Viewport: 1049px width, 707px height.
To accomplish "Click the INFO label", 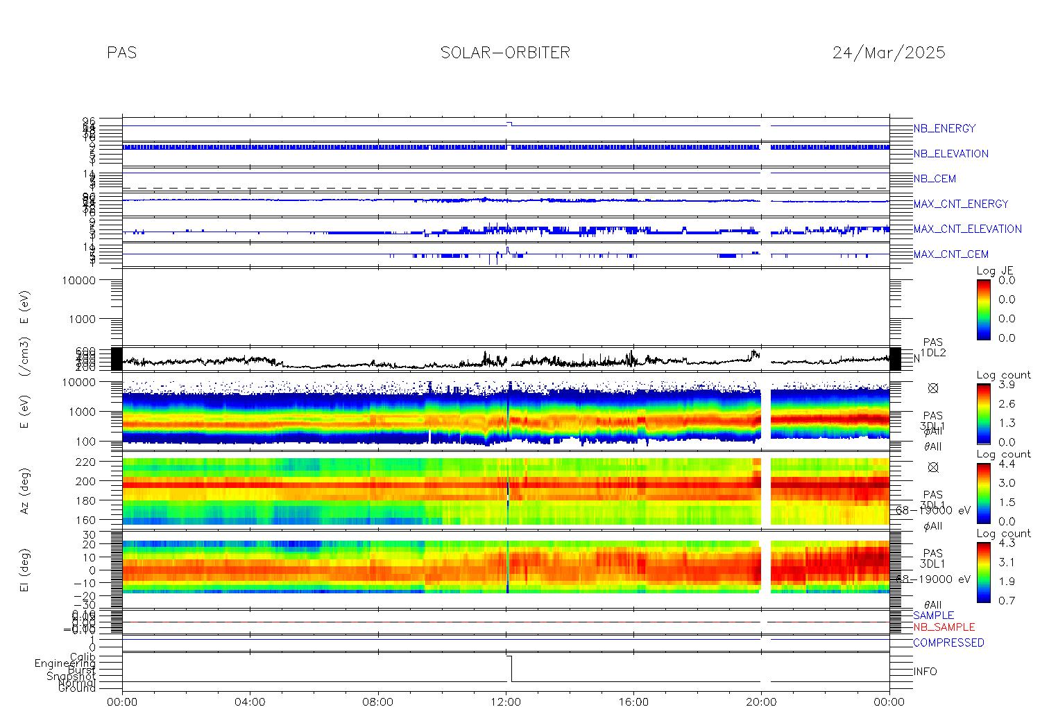I will 925,672.
